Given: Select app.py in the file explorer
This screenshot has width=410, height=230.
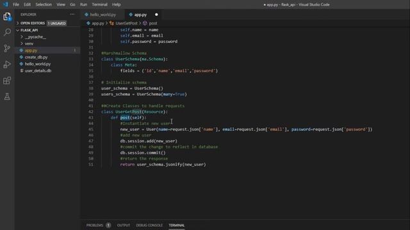Looking at the screenshot, I should coord(31,50).
